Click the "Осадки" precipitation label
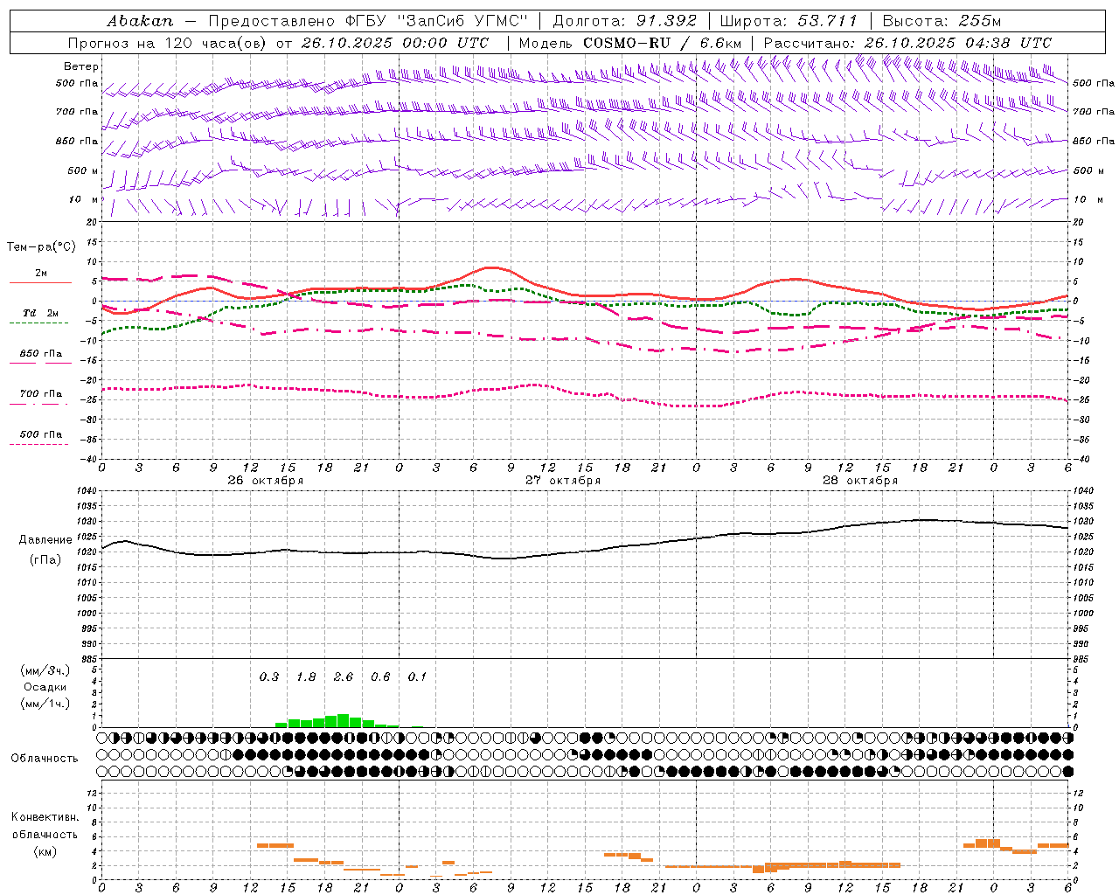The height and width of the screenshot is (895, 1119). (45, 687)
